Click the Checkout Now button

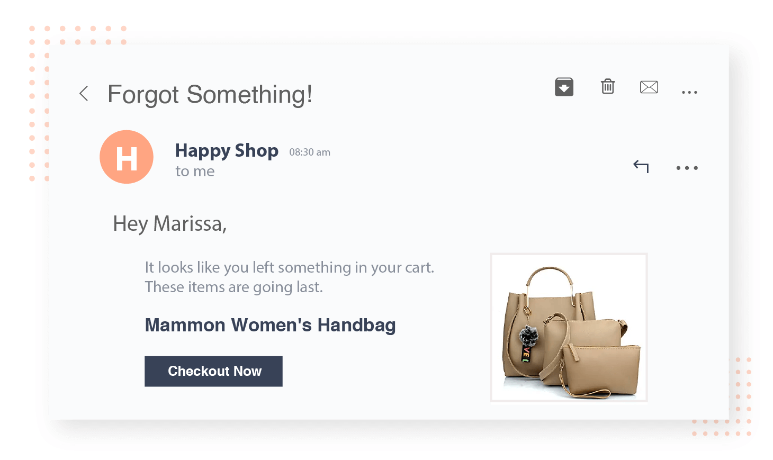(x=213, y=371)
